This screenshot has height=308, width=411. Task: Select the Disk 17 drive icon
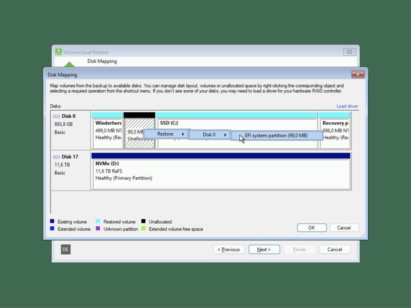coord(56,156)
